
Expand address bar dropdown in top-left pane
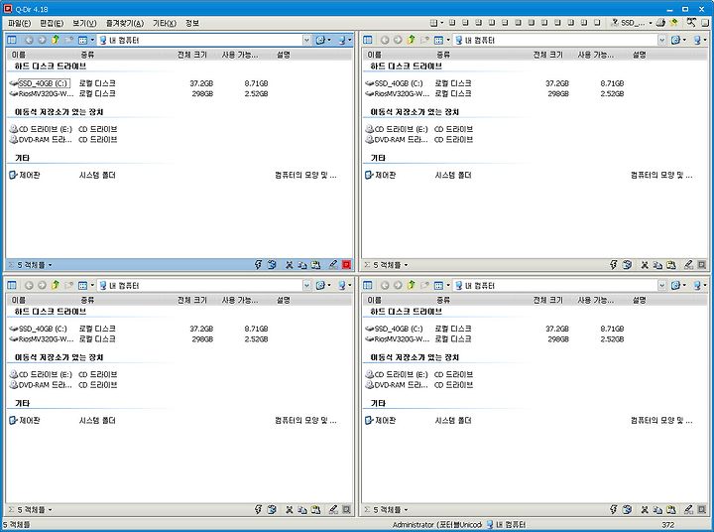coord(306,40)
